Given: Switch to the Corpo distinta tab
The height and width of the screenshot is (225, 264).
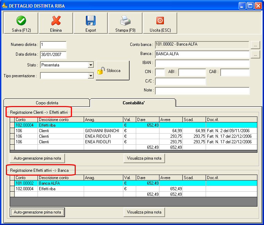Looking at the screenshot, I should [47, 103].
